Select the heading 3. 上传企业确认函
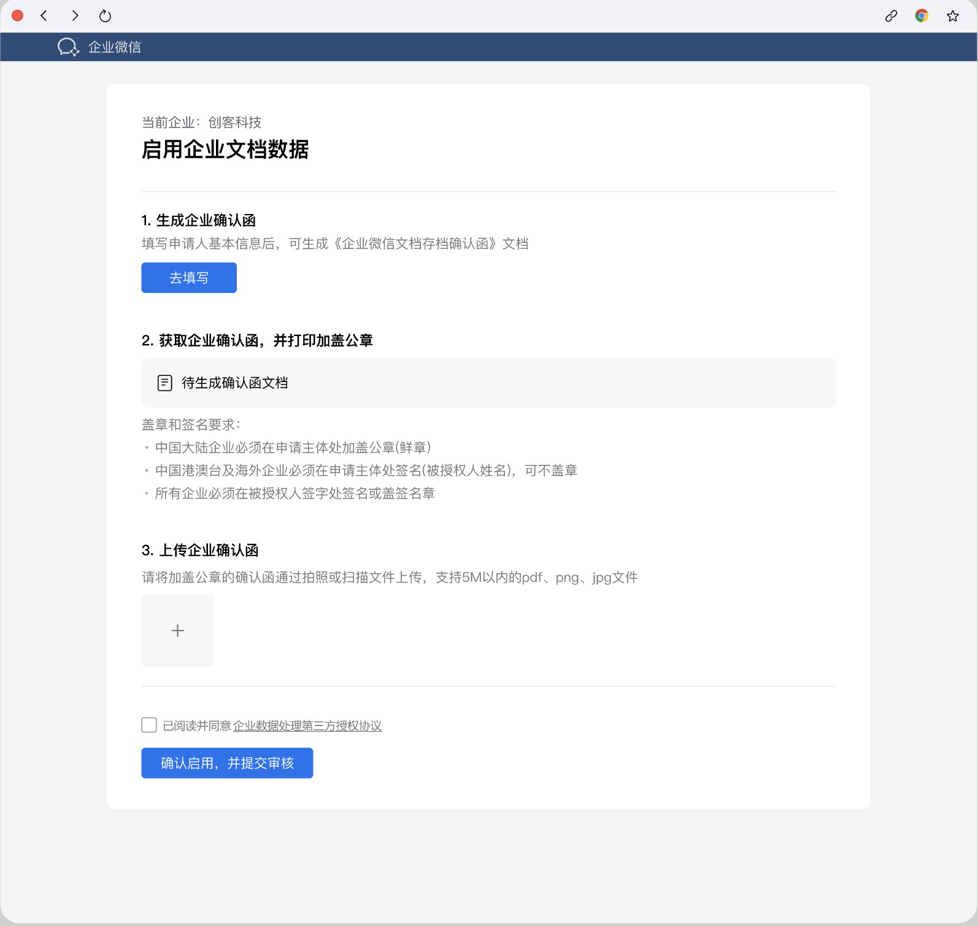Image resolution: width=978 pixels, height=926 pixels. [200, 551]
